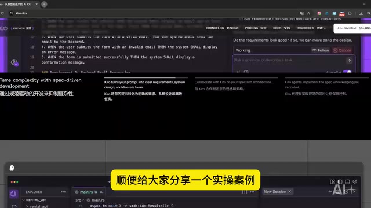Close the New Session tab

(290, 191)
